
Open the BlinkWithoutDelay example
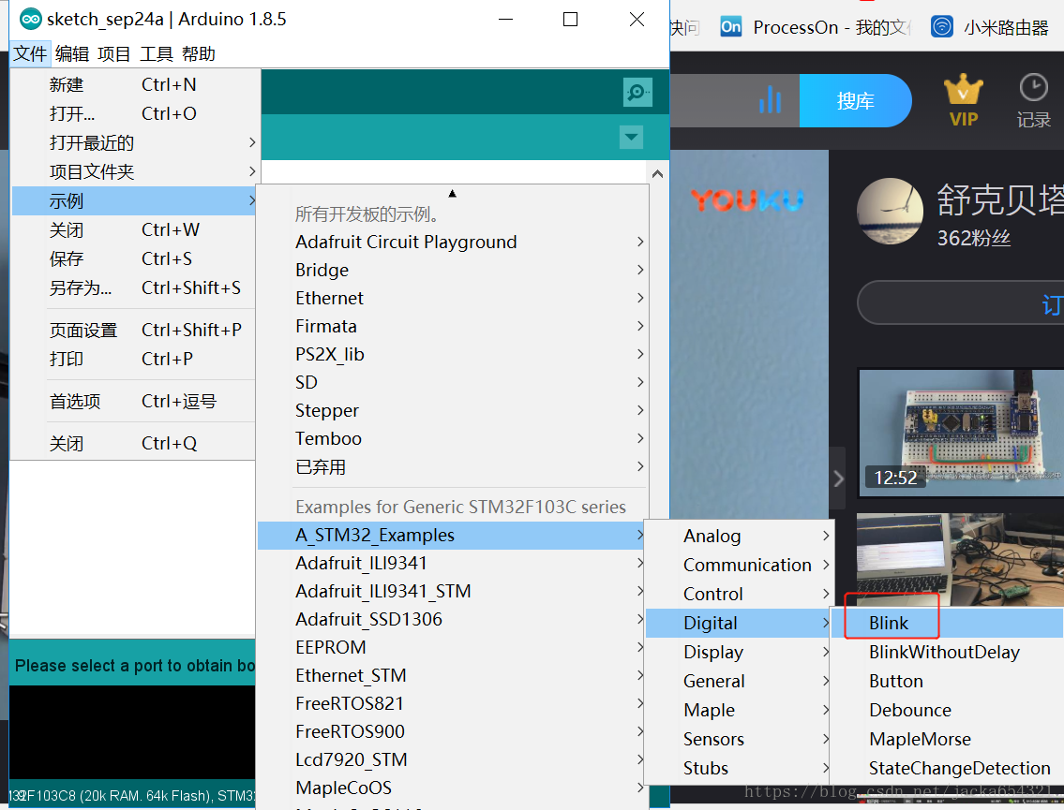948,652
